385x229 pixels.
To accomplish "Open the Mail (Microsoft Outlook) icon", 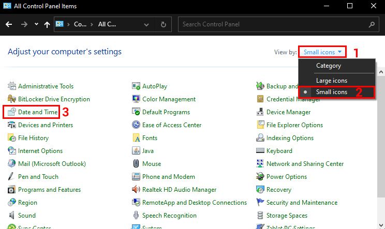I will (x=11, y=163).
